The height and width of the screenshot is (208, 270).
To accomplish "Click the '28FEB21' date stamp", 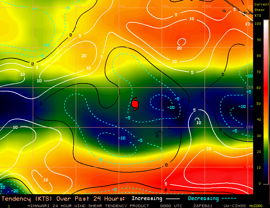I will coord(203,206).
